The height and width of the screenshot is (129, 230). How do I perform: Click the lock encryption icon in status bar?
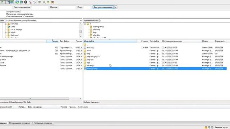pos(206,128)
